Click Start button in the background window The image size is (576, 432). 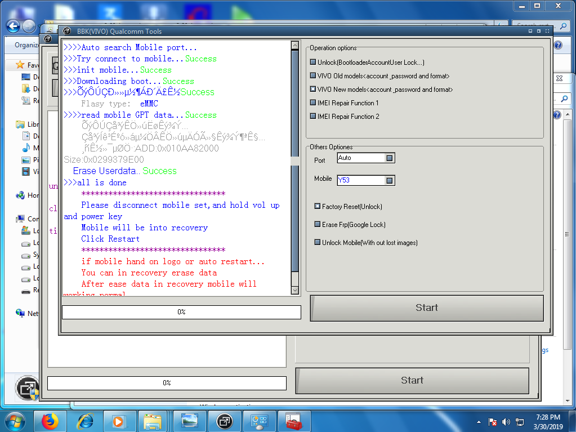(412, 381)
